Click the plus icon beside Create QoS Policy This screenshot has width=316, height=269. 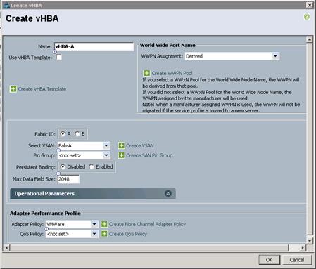[104, 234]
